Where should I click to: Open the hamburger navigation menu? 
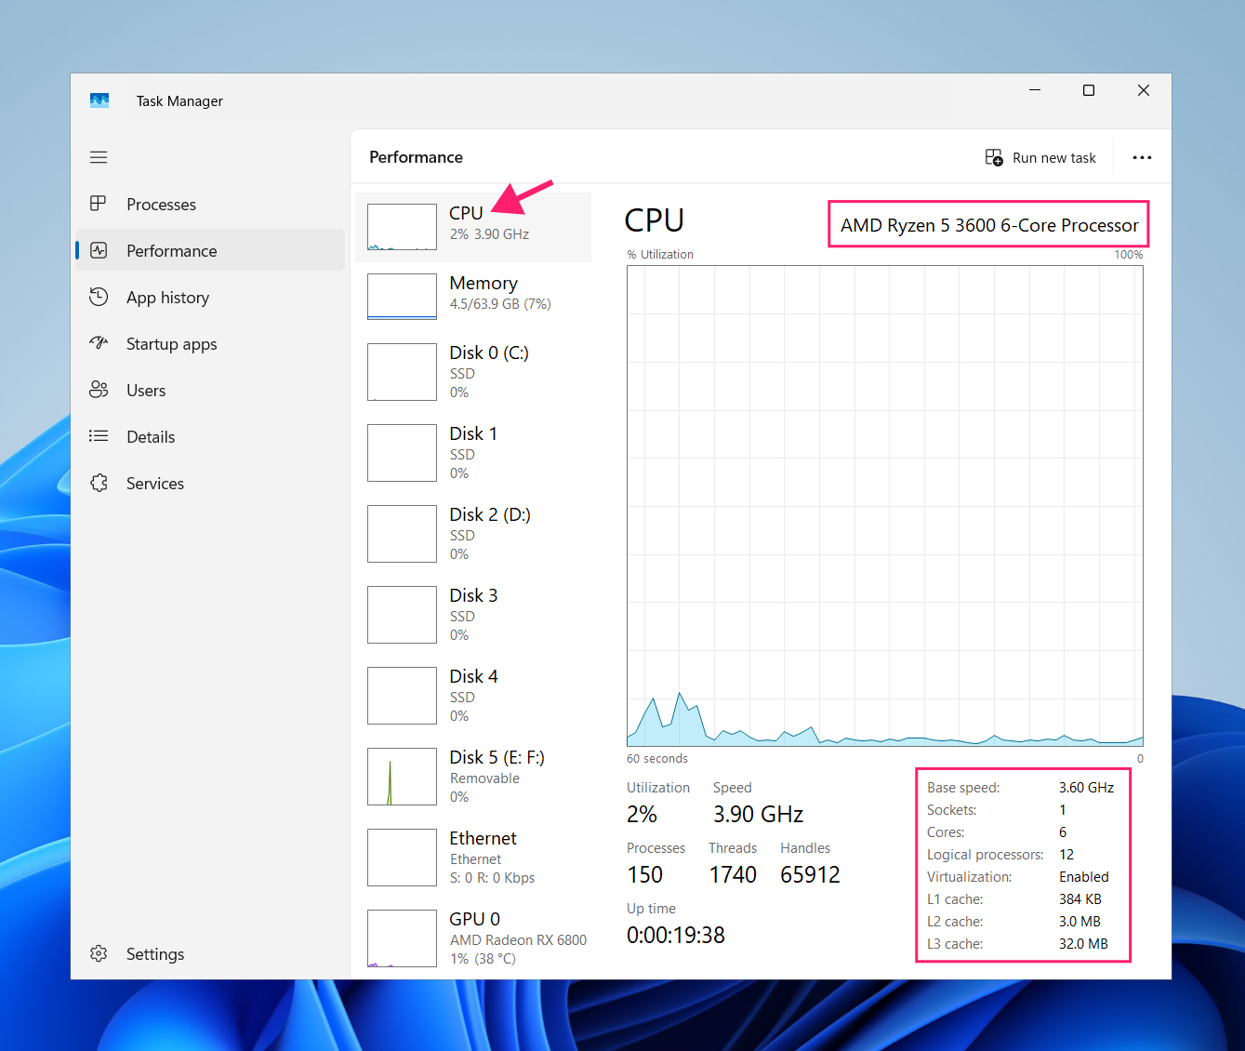tap(99, 157)
